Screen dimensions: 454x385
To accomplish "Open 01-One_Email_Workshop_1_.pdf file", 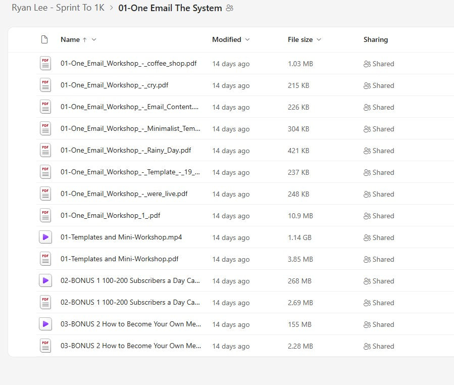I will [x=110, y=215].
